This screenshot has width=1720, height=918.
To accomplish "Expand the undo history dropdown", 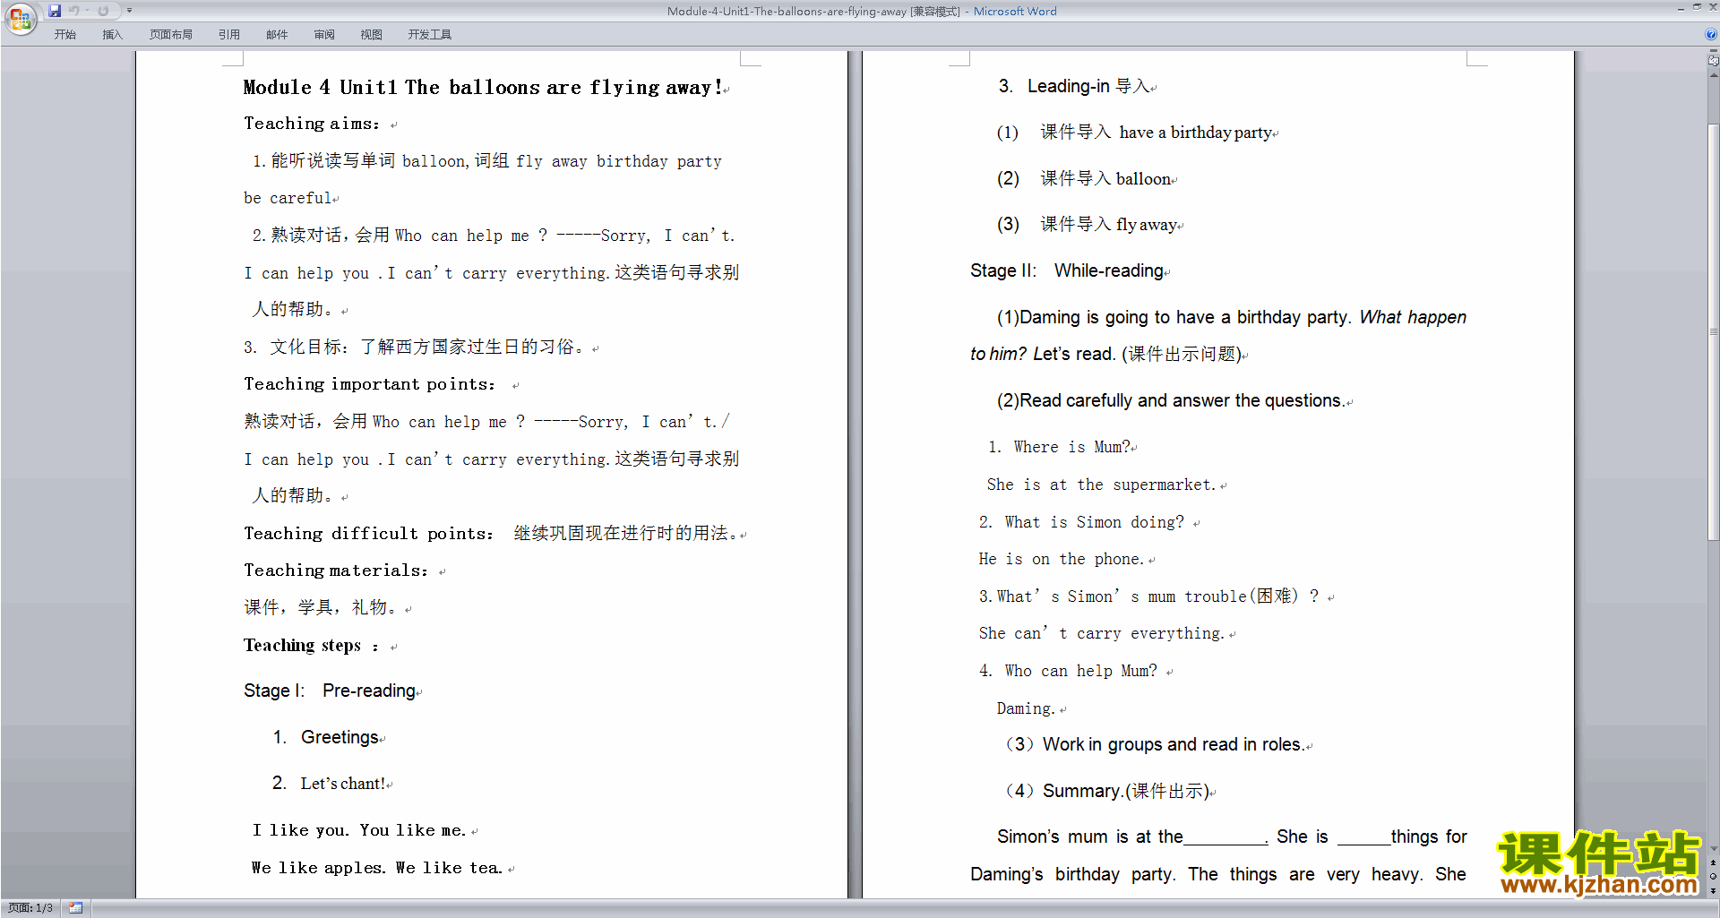I will (87, 11).
